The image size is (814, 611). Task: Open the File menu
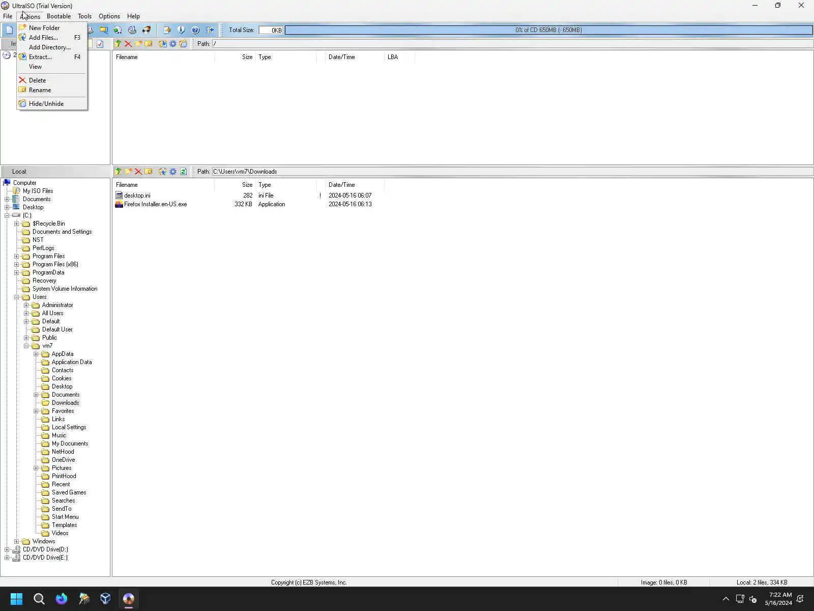8,16
